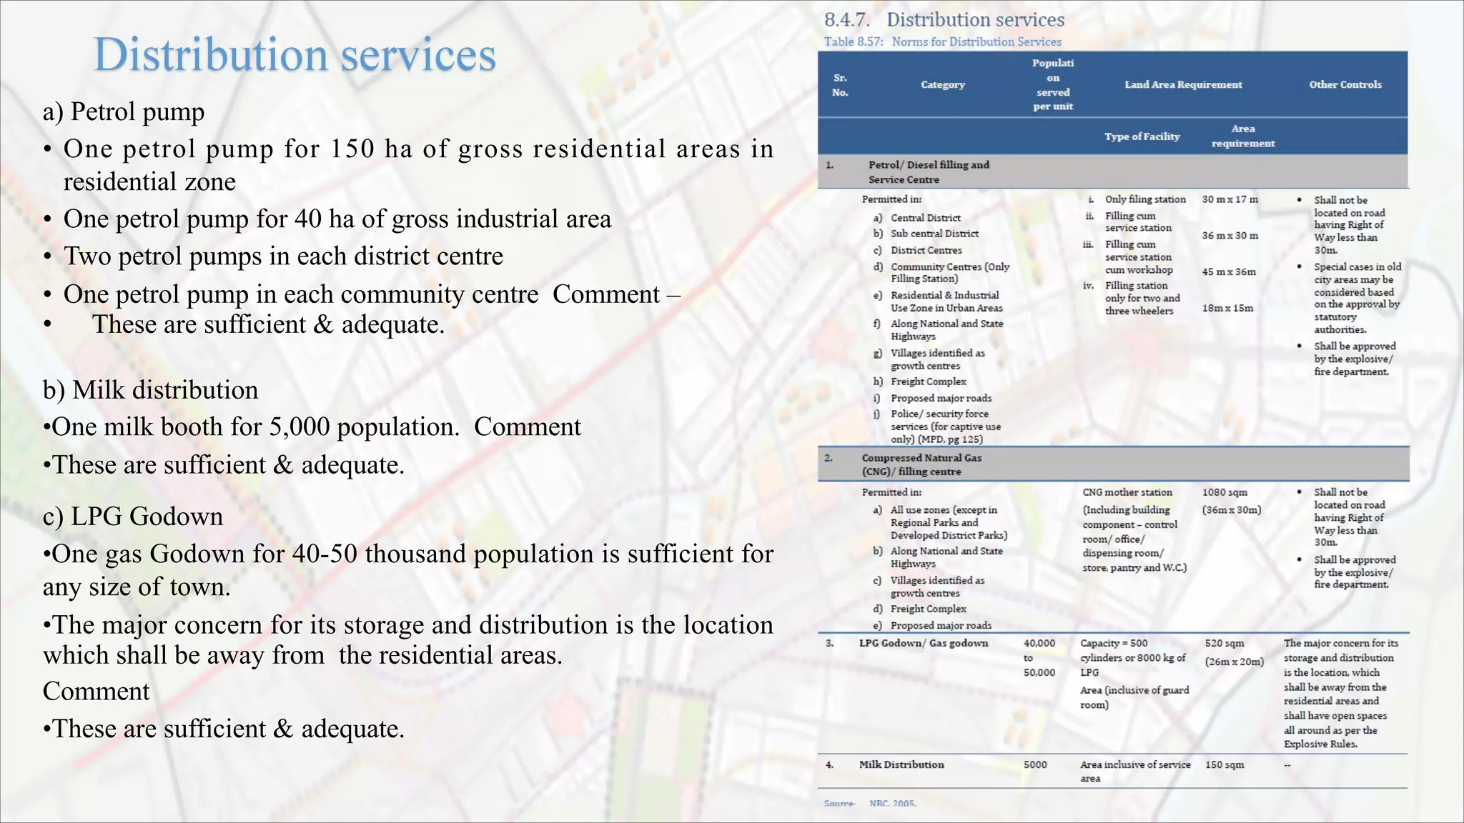The width and height of the screenshot is (1464, 823).
Task: Click the 'Source: NBC, 2005' note
Action: pyautogui.click(x=869, y=804)
